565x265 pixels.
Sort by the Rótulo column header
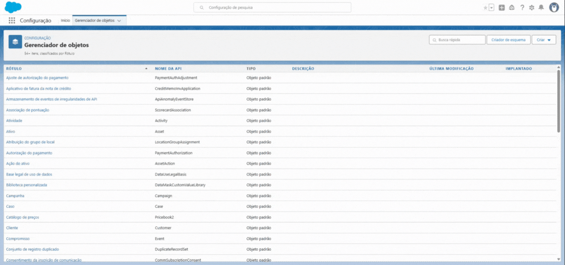coord(14,69)
